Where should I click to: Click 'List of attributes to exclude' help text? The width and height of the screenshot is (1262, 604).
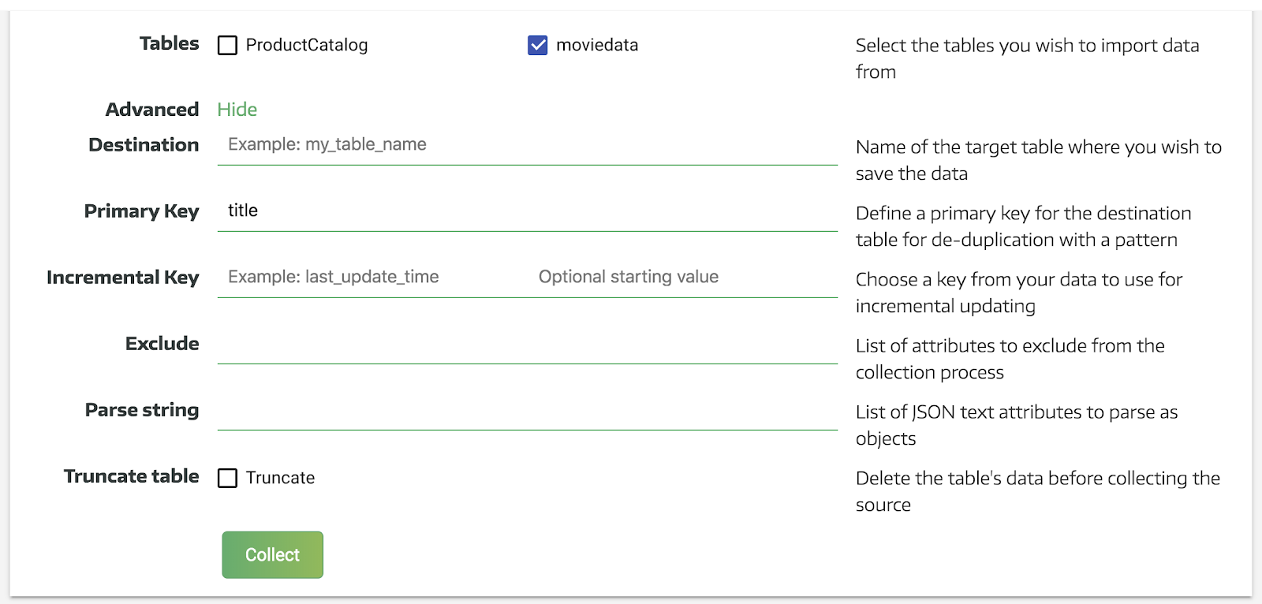pyautogui.click(x=1010, y=359)
